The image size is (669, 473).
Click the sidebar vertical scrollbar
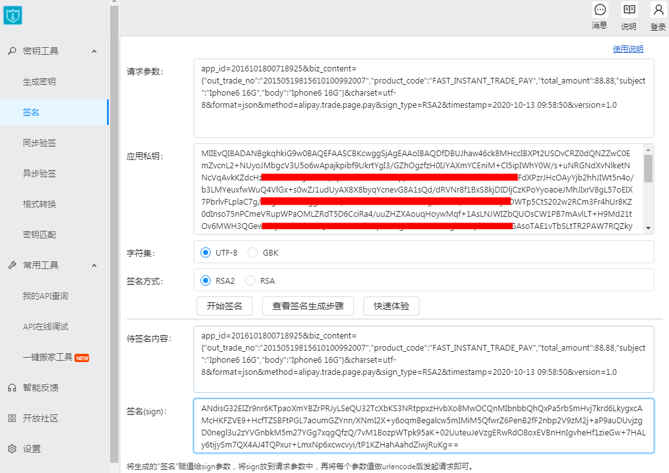point(114,234)
